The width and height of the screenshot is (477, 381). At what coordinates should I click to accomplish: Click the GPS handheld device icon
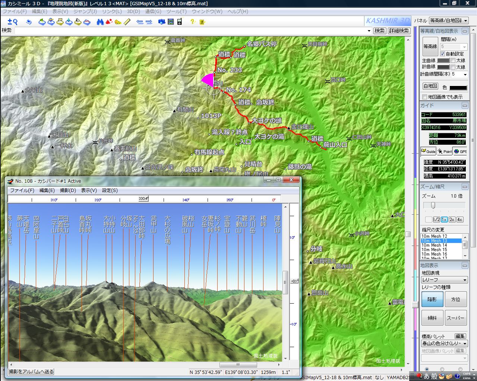pyautogui.click(x=180, y=22)
